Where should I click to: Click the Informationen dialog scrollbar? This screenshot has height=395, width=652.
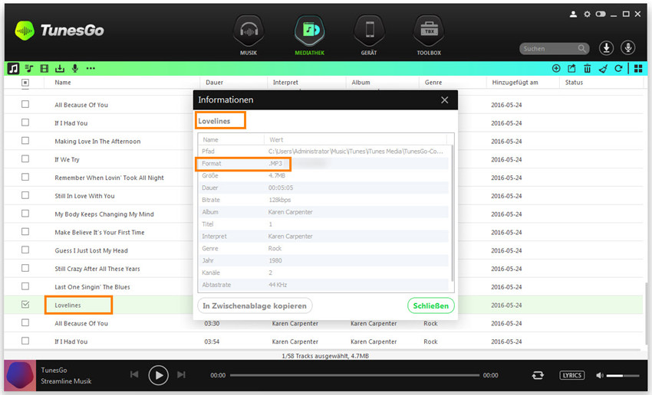452,213
